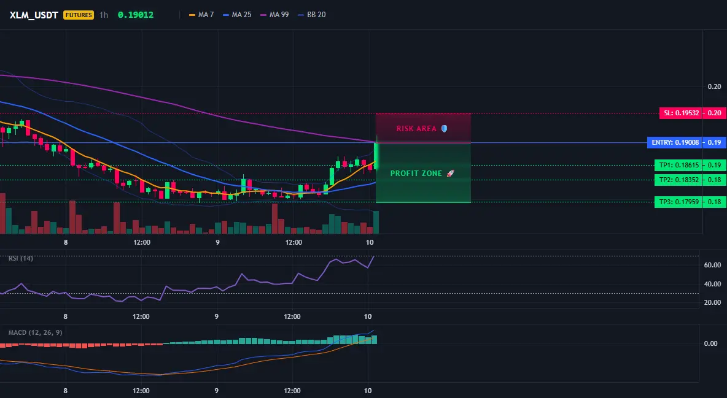
Task: Click the green PROFIT ZONE box
Action: point(423,173)
